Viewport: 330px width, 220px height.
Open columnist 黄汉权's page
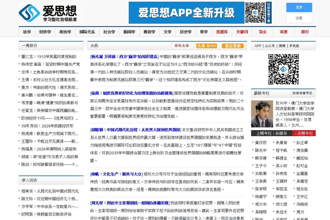[x=261, y=143]
